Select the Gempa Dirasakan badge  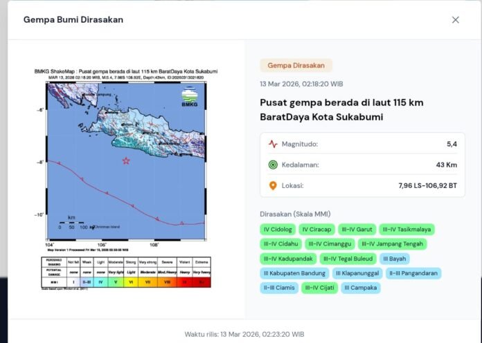296,65
